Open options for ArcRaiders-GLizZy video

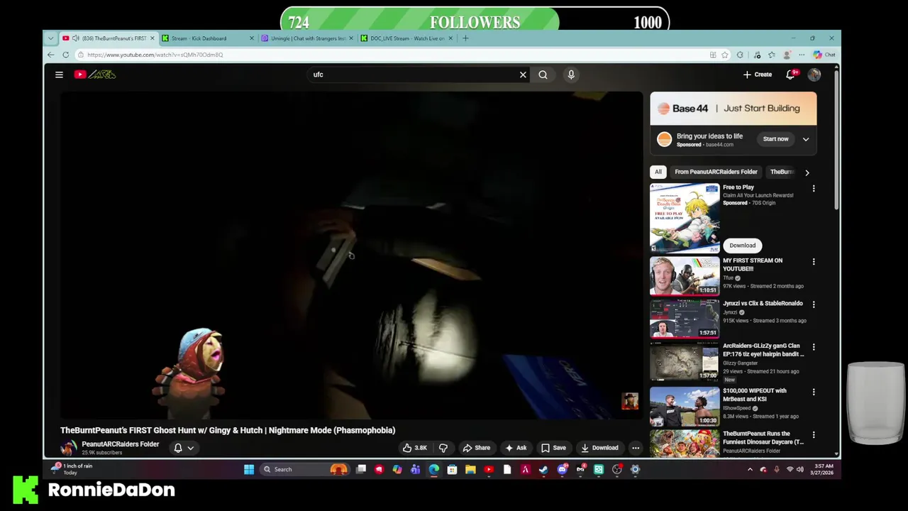pos(814,347)
